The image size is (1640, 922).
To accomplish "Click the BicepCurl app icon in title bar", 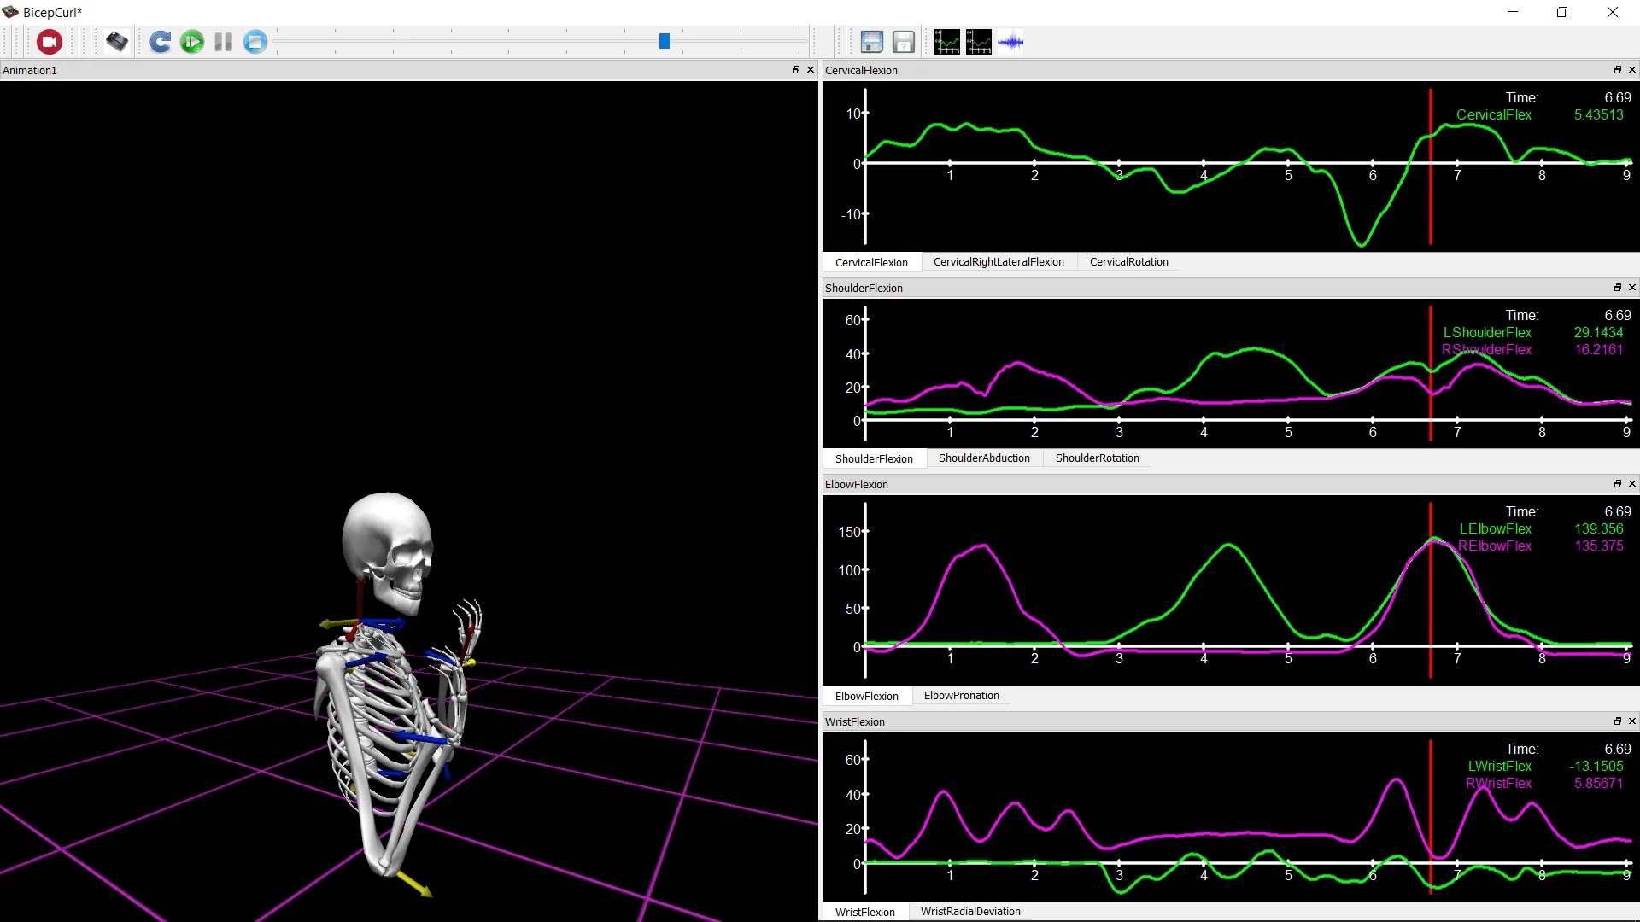I will click(10, 12).
